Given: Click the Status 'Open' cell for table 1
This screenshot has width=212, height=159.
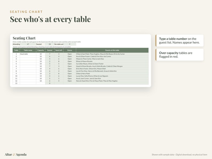Looking at the screenshot, I should [x=70, y=54].
